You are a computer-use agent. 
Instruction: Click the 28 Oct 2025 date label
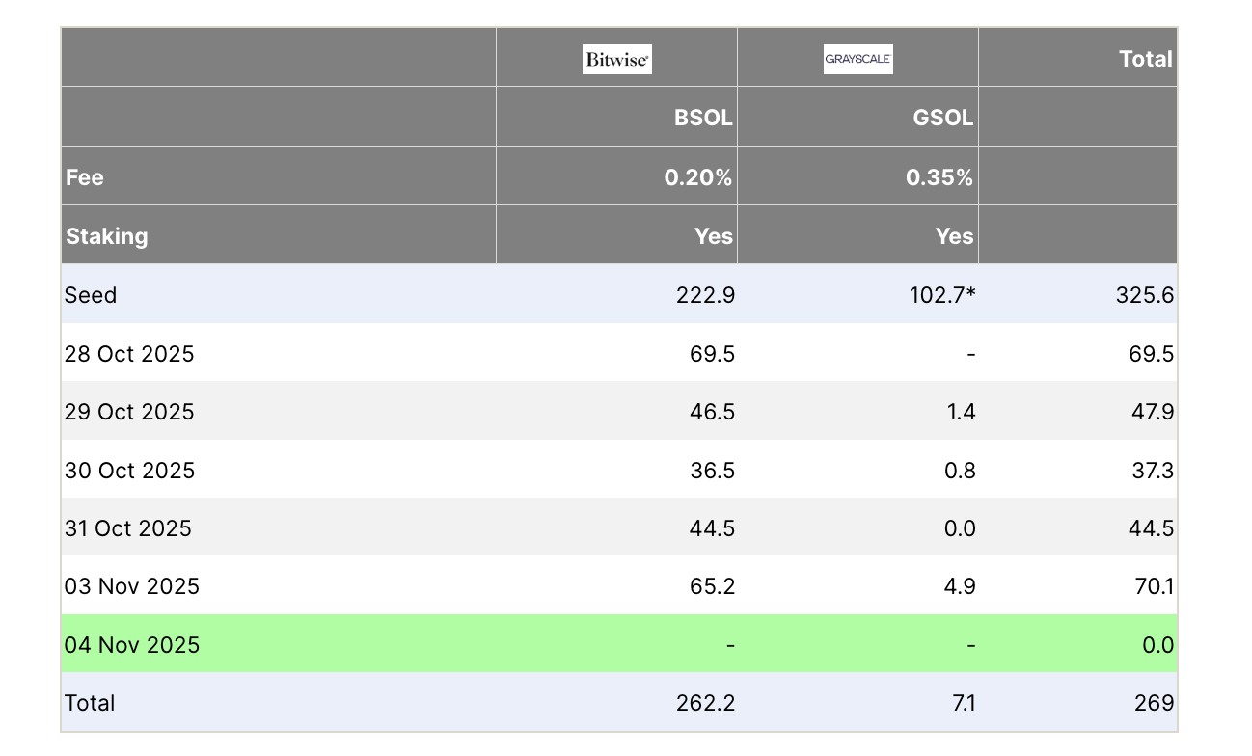point(129,354)
